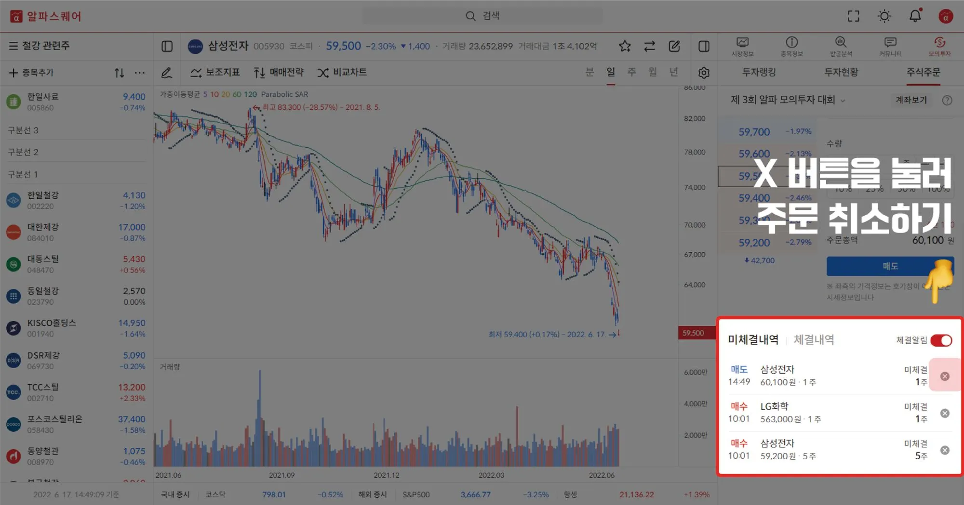Select the 59,700 order book price

[x=754, y=132]
